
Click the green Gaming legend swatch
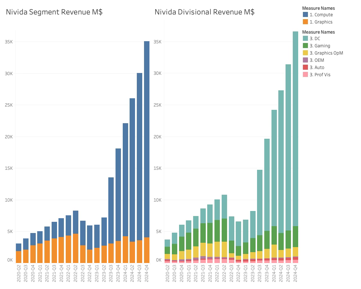tap(305, 46)
